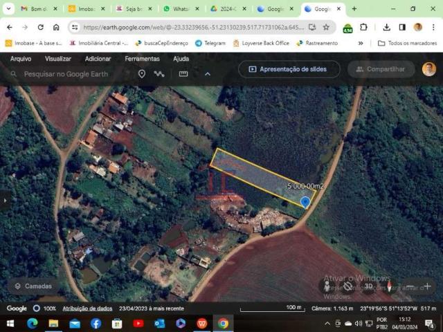Screen dimensions: 443x332
Task: Select the draw path or polygon tool
Action: (159, 74)
